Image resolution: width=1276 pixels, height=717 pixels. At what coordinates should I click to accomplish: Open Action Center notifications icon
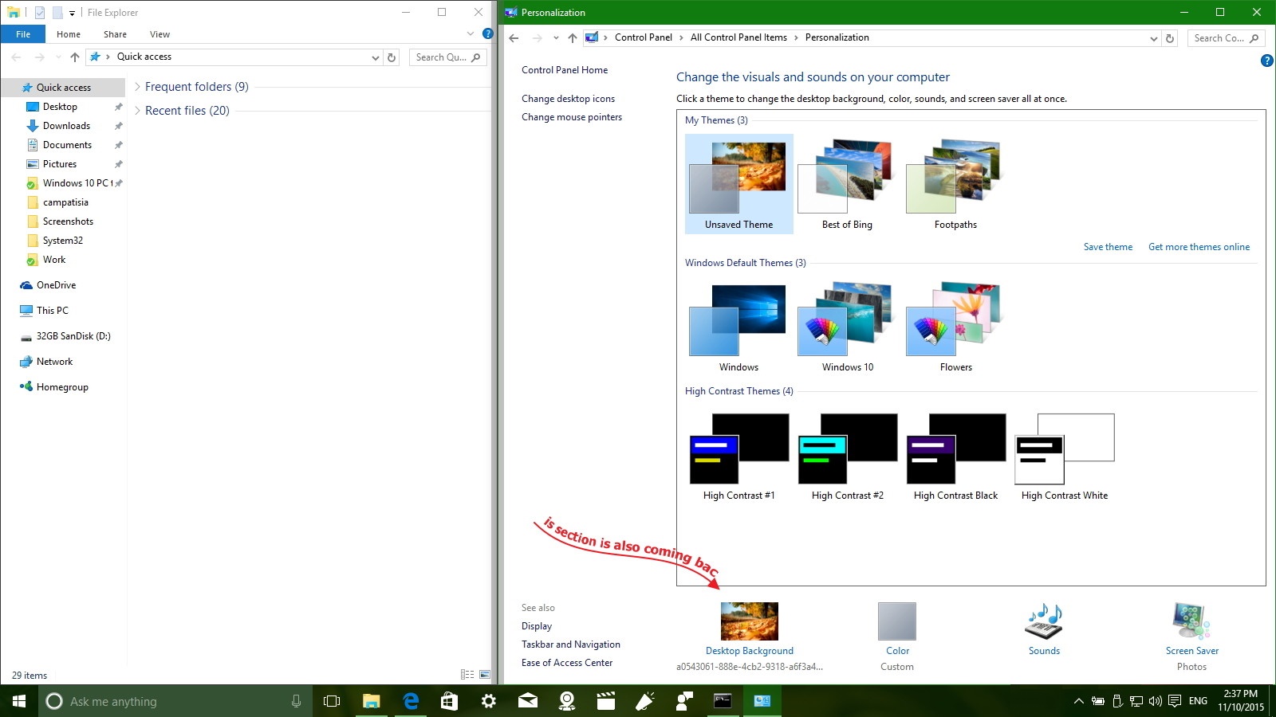tap(1175, 701)
